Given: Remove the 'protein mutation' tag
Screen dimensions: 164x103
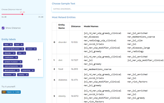Looking at the screenshot, I should 20,62.
